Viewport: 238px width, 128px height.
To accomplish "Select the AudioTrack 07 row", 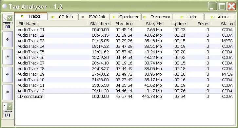I will 125,63.
